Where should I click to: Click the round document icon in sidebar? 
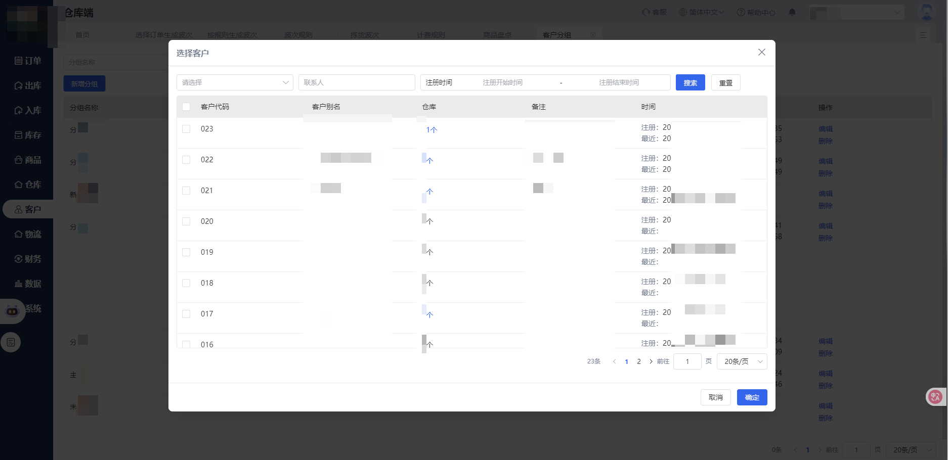(x=11, y=342)
